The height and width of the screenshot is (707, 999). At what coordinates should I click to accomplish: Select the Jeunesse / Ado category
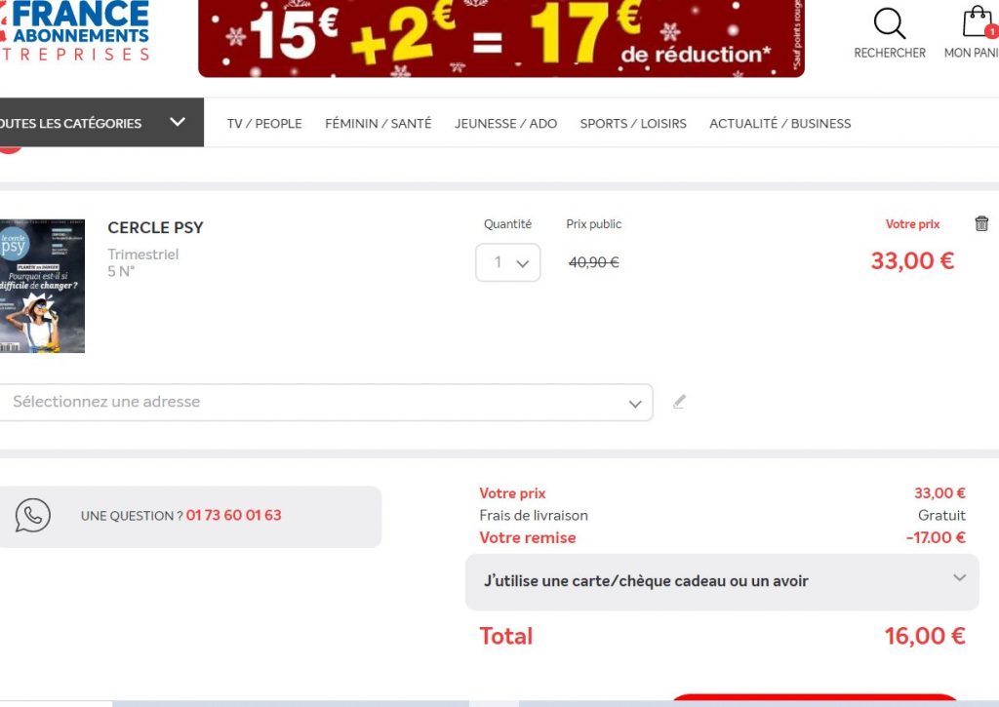[x=505, y=124]
